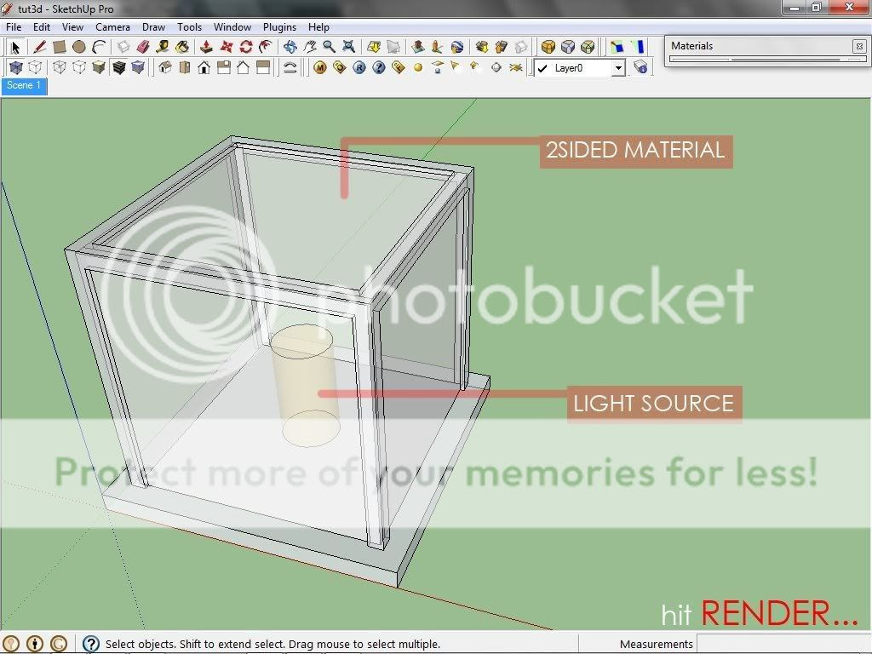Image resolution: width=872 pixels, height=654 pixels.
Task: Open V-Ray help question mark icon
Action: tap(379, 68)
